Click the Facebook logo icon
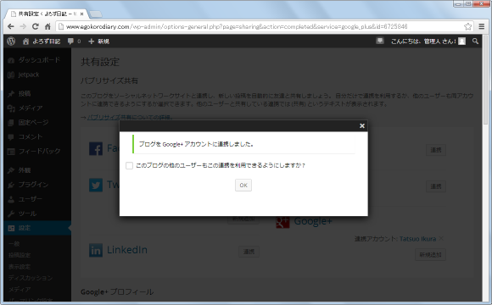This screenshot has width=492, height=305. click(96, 148)
